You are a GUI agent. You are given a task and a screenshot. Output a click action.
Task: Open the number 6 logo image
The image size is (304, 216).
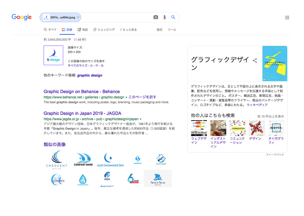click(133, 179)
